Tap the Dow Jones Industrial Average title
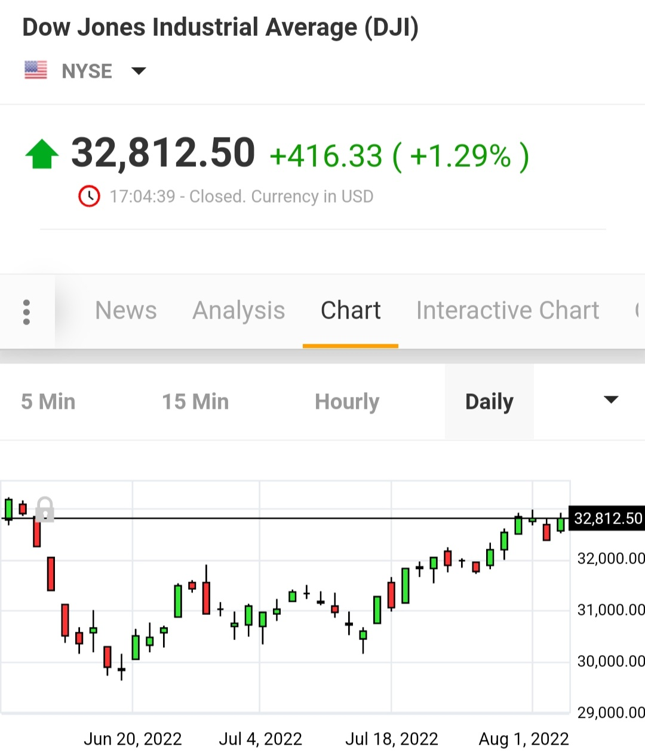 (220, 27)
